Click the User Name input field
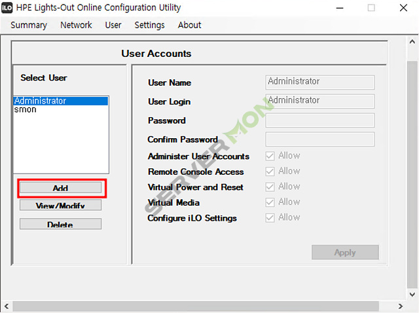 pyautogui.click(x=320, y=82)
